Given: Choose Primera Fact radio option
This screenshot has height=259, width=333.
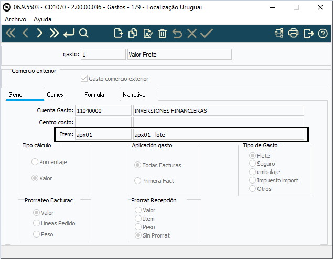Looking at the screenshot, I should (138, 181).
